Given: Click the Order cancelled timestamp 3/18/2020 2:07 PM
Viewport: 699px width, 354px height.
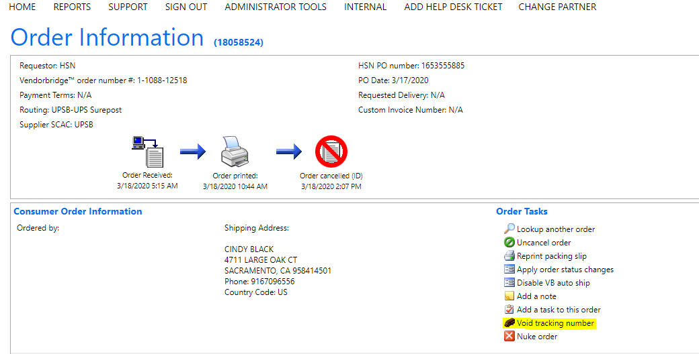Looking at the screenshot, I should (x=331, y=186).
